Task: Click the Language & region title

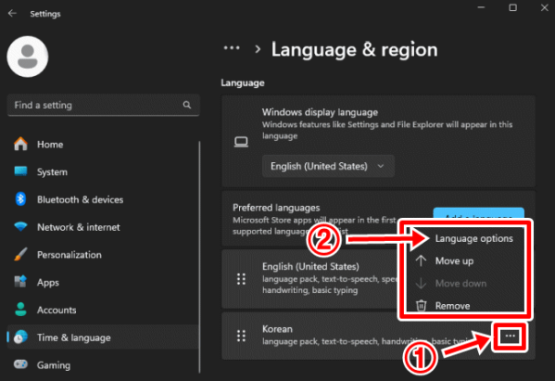Action: [x=354, y=49]
